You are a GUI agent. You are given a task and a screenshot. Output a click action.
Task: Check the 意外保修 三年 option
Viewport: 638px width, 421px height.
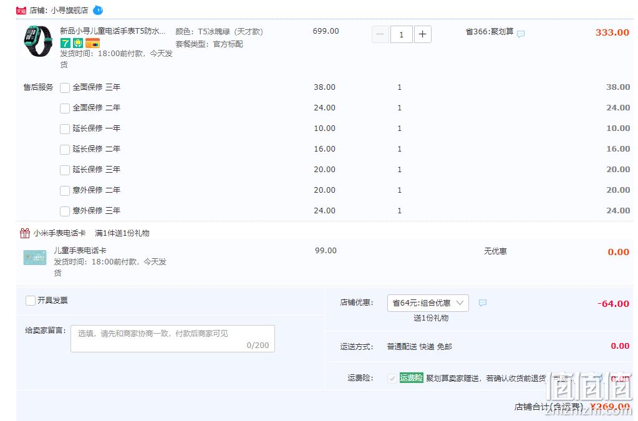click(x=65, y=211)
